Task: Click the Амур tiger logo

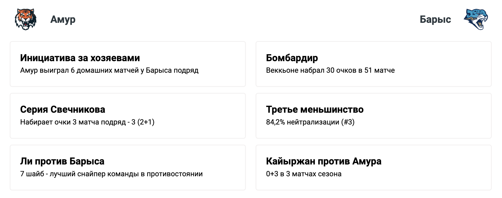Action: [x=26, y=19]
